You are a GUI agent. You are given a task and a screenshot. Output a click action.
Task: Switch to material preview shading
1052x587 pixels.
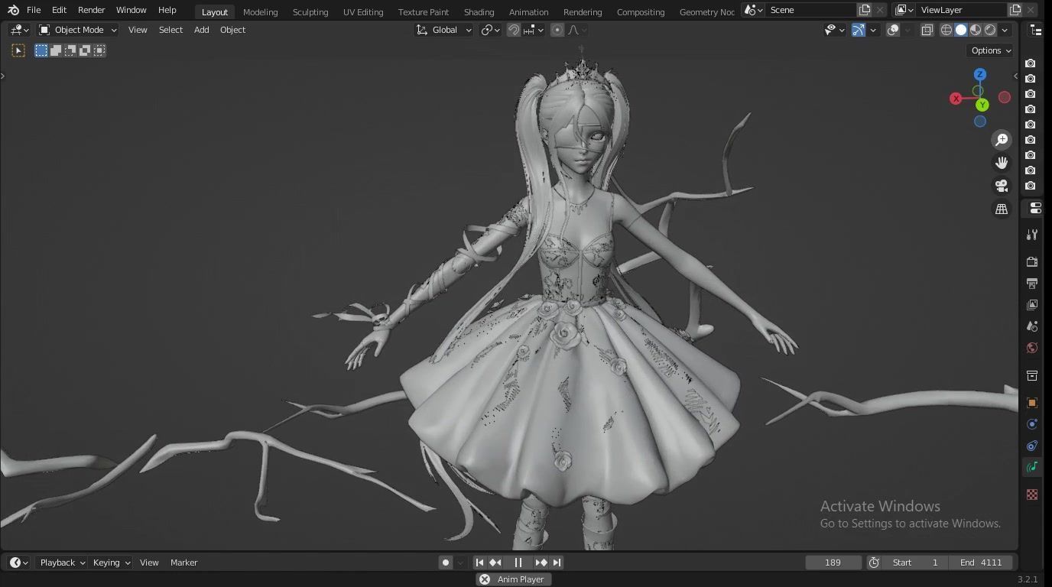pyautogui.click(x=976, y=30)
